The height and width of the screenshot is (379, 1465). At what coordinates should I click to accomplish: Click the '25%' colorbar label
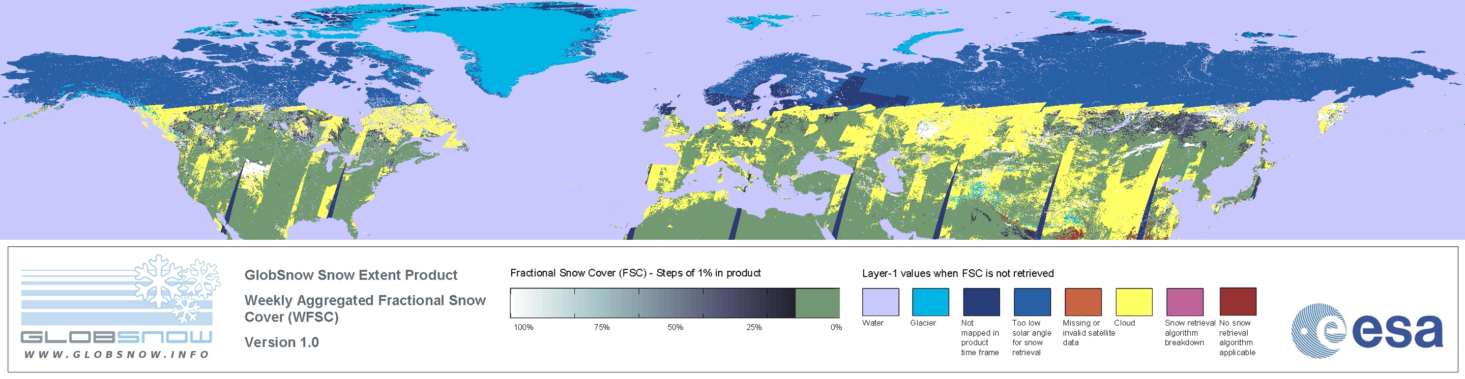pyautogui.click(x=754, y=327)
